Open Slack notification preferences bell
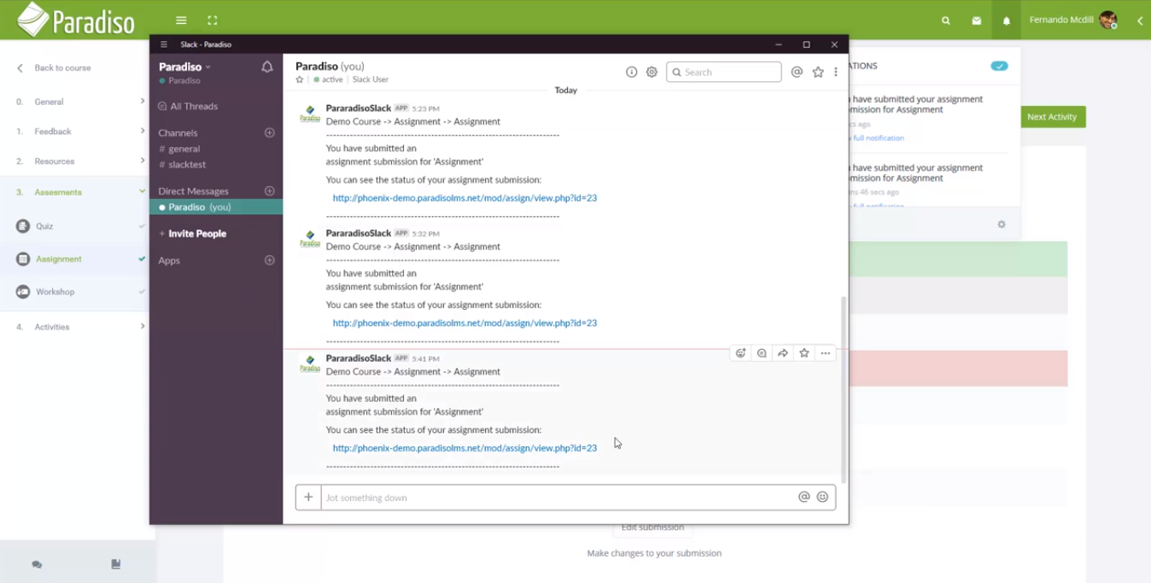This screenshot has height=583, width=1151. coord(267,67)
